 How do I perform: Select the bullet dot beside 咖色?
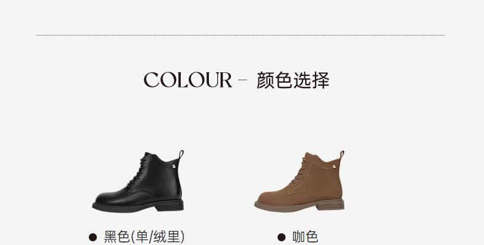tap(281, 237)
